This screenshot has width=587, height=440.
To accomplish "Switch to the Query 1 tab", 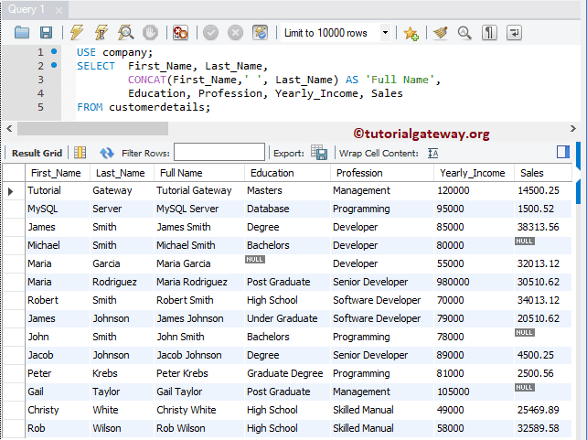I will pos(26,9).
